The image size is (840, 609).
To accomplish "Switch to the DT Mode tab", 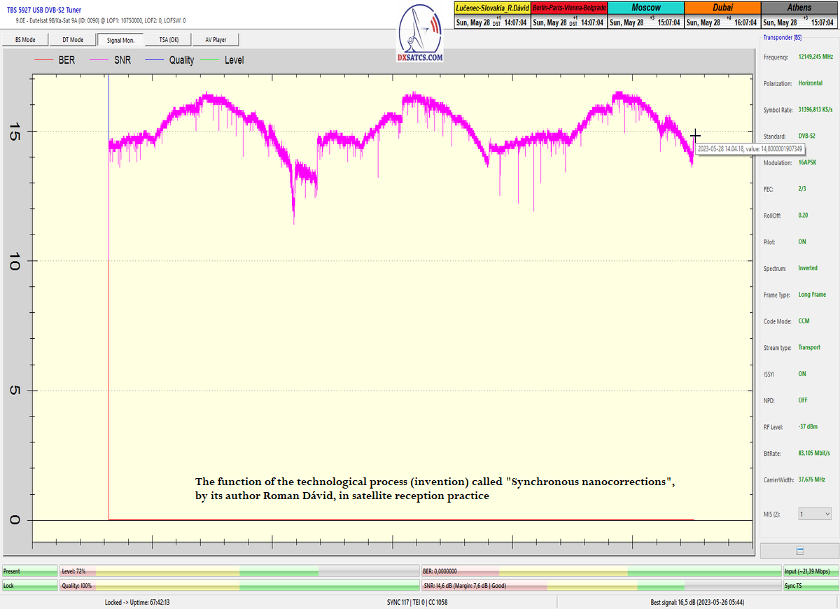I will click(72, 40).
